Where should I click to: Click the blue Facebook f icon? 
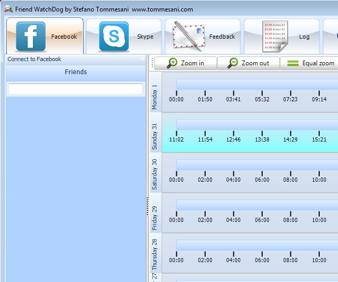[x=31, y=36]
